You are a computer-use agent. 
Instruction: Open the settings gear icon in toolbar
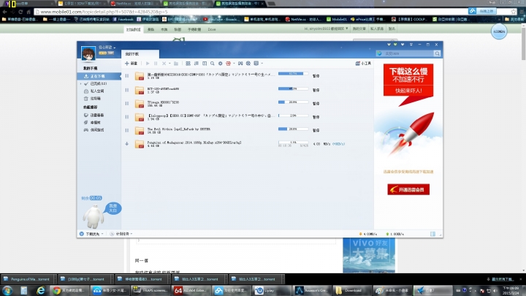coord(221,64)
